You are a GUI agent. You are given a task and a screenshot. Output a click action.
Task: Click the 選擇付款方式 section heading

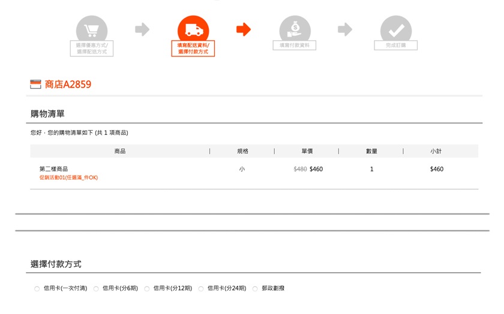56,264
